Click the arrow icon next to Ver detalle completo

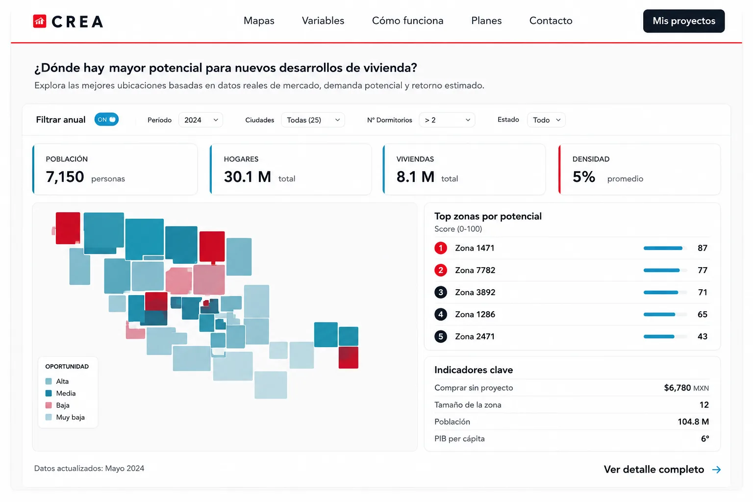click(x=716, y=470)
